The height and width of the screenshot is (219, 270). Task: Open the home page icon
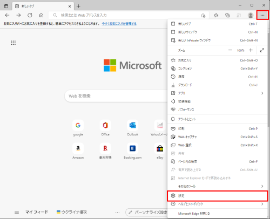pos(41,15)
